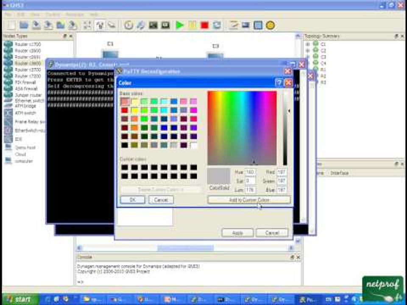Open the View menu in GNS3
The image size is (407, 305).
point(35,14)
